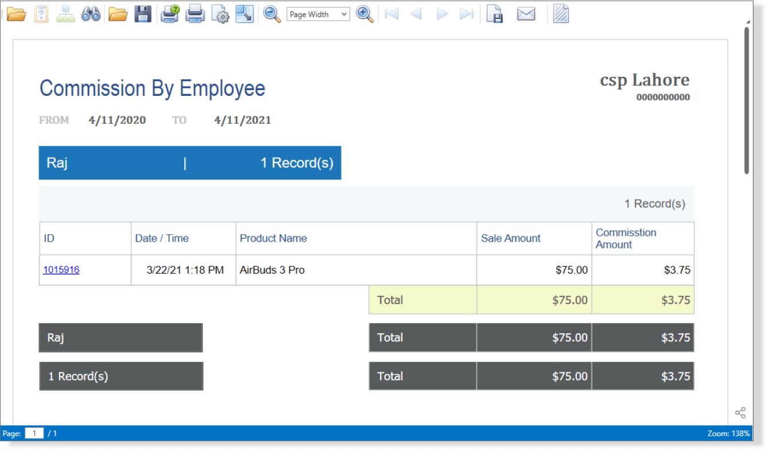Viewport: 768px width, 451px height.
Task: Click the share icon at report corner
Action: [740, 413]
